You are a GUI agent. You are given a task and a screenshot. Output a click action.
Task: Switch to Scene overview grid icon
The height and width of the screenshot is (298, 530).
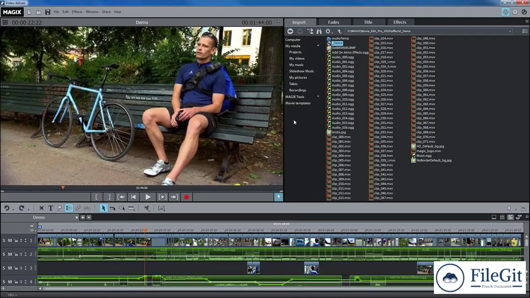click(502, 217)
